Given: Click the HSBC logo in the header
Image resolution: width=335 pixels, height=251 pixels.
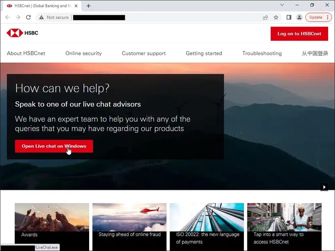Looking at the screenshot, I should pyautogui.click(x=22, y=33).
